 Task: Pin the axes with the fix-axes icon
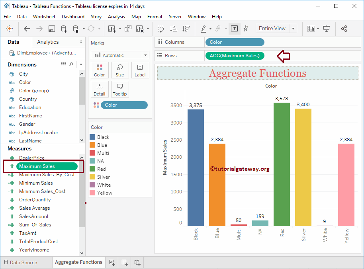coord(246,28)
